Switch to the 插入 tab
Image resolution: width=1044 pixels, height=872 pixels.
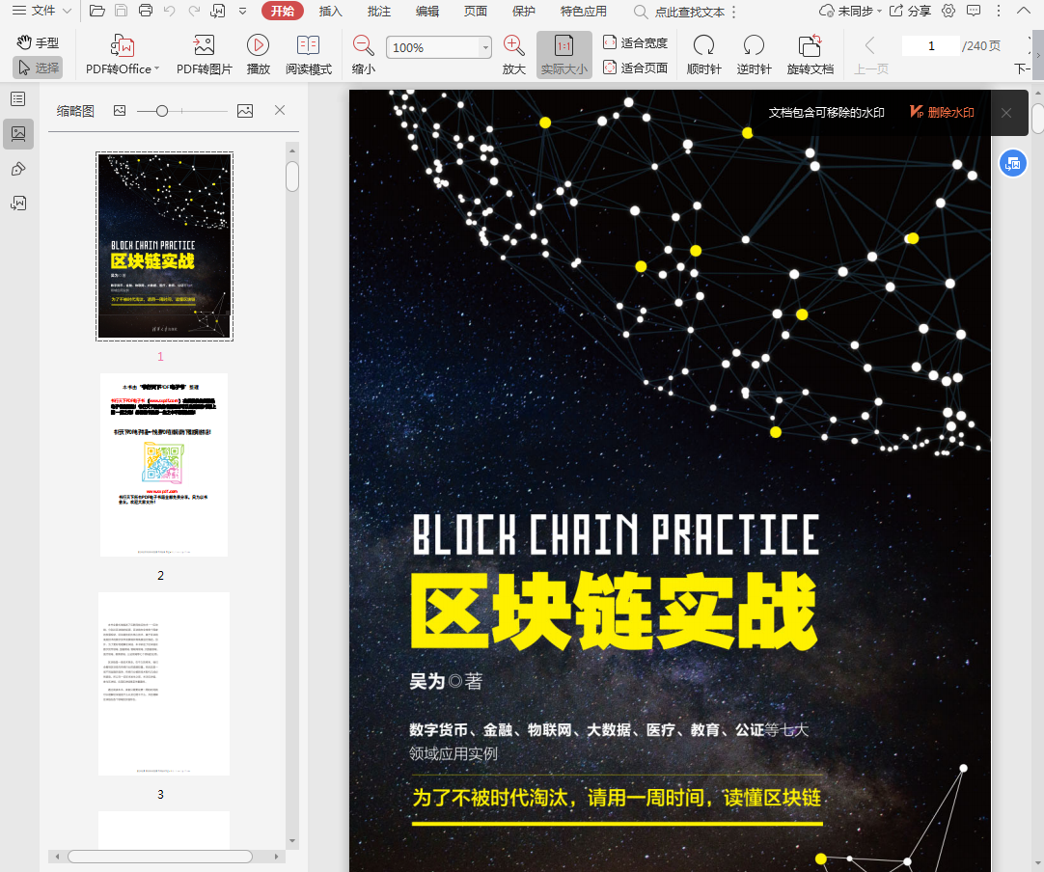[330, 12]
